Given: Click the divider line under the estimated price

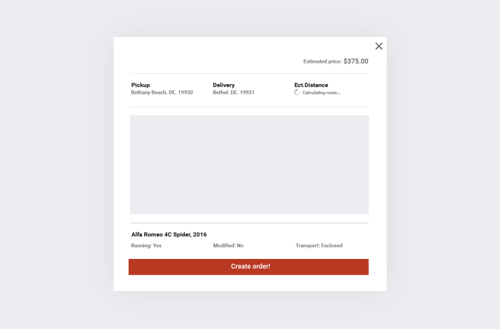Looking at the screenshot, I should pyautogui.click(x=249, y=73).
